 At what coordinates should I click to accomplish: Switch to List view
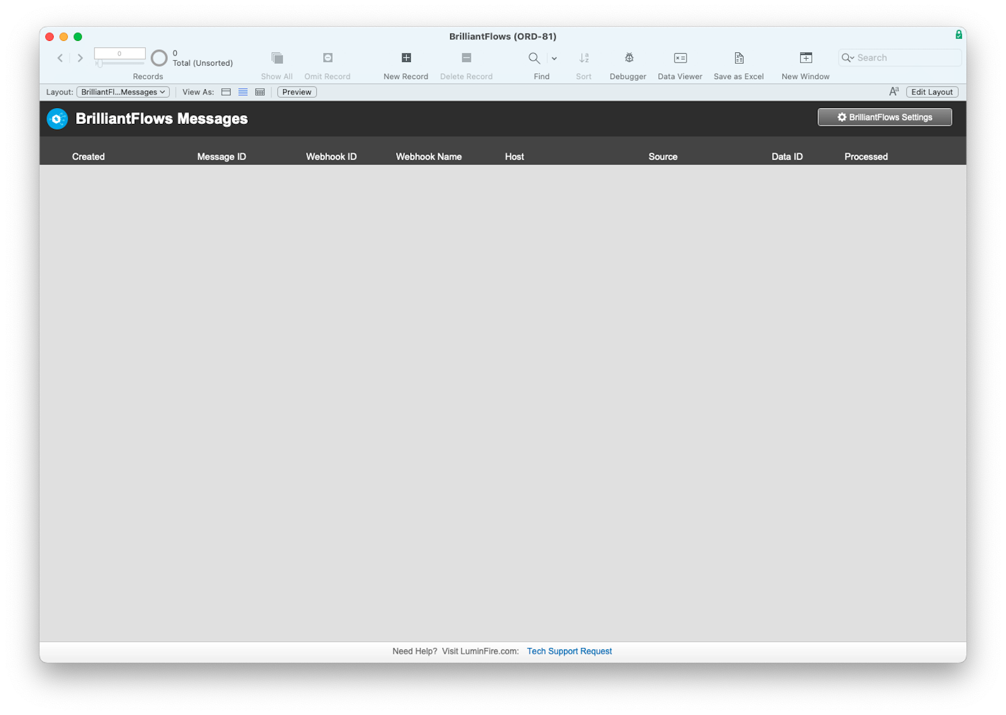click(243, 92)
